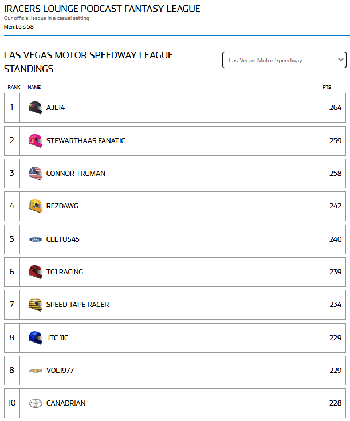Click the RANK column header
This screenshot has height=421, width=350.
click(x=14, y=88)
